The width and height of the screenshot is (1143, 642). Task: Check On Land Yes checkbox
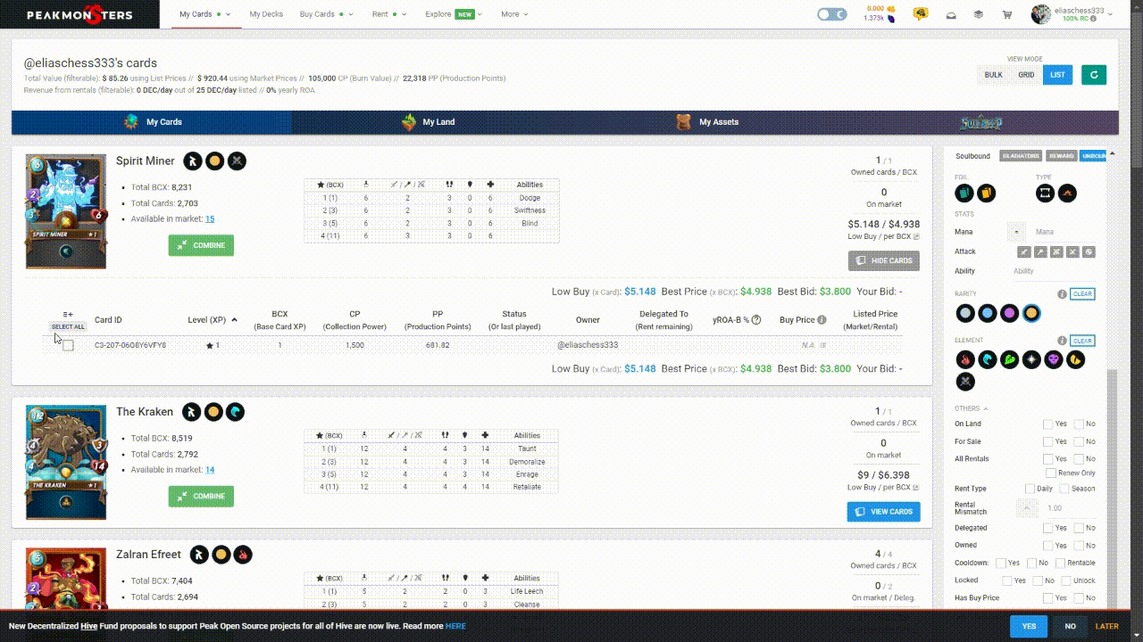pyautogui.click(x=1048, y=424)
